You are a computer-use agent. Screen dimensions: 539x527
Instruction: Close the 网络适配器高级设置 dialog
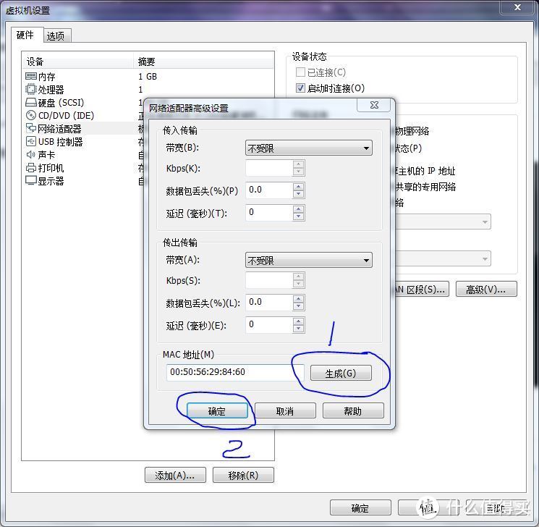point(374,105)
